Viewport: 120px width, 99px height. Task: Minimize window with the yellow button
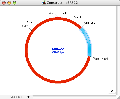click(9, 3)
